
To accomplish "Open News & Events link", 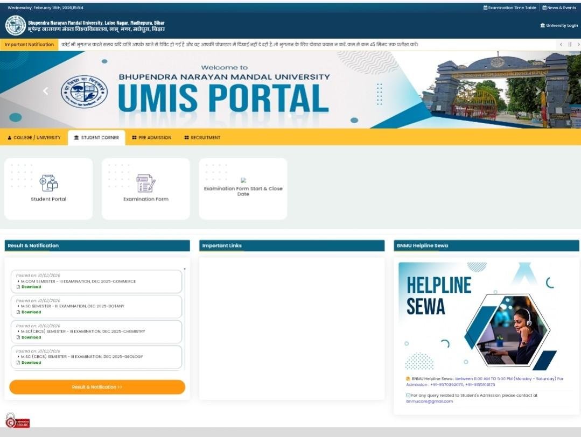I will (x=559, y=8).
